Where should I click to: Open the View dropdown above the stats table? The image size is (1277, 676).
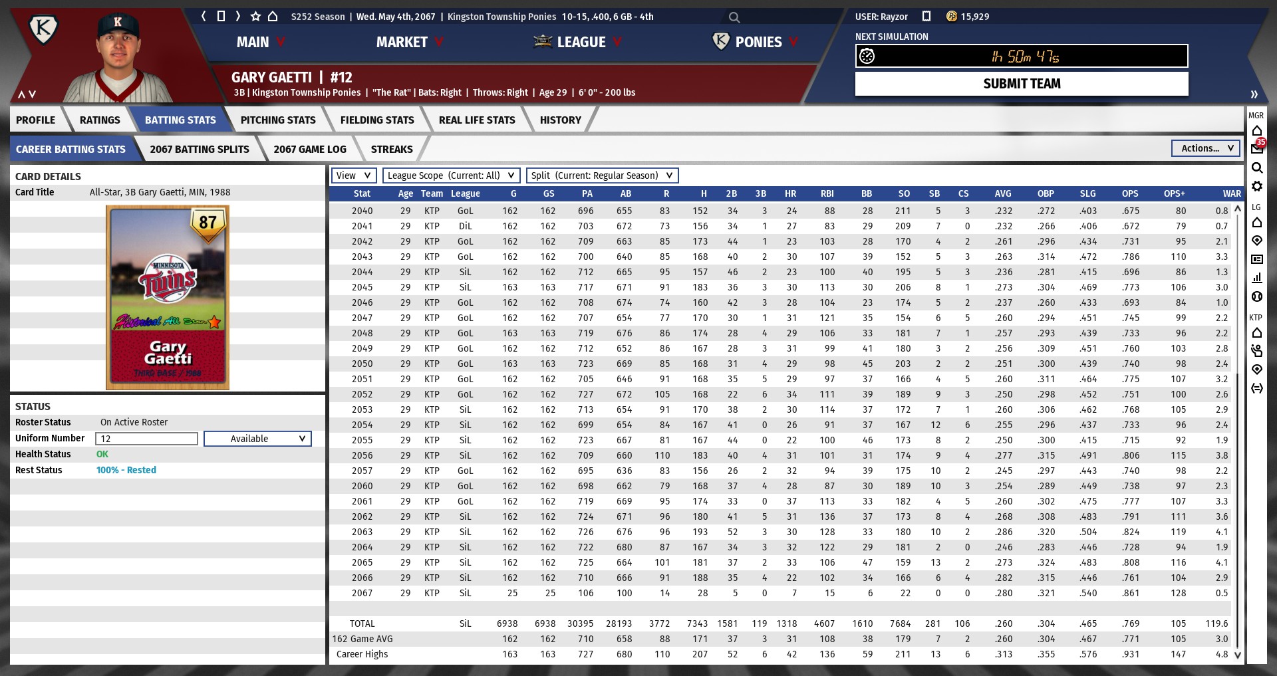[353, 175]
